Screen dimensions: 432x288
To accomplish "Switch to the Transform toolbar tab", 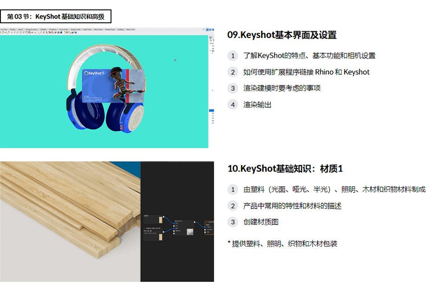I will pos(53,29).
